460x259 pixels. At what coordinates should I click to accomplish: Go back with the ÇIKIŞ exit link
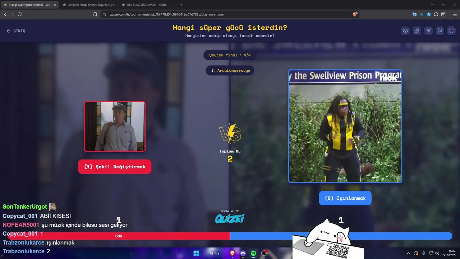click(x=16, y=31)
